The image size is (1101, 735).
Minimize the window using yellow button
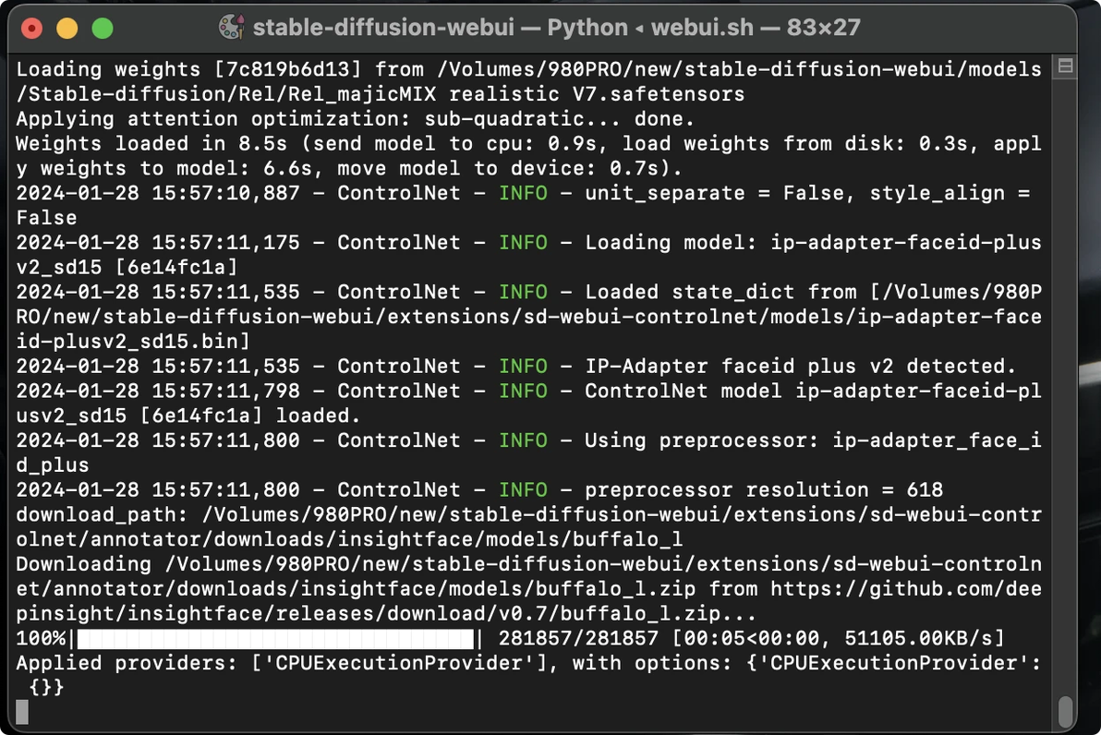pyautogui.click(x=67, y=29)
